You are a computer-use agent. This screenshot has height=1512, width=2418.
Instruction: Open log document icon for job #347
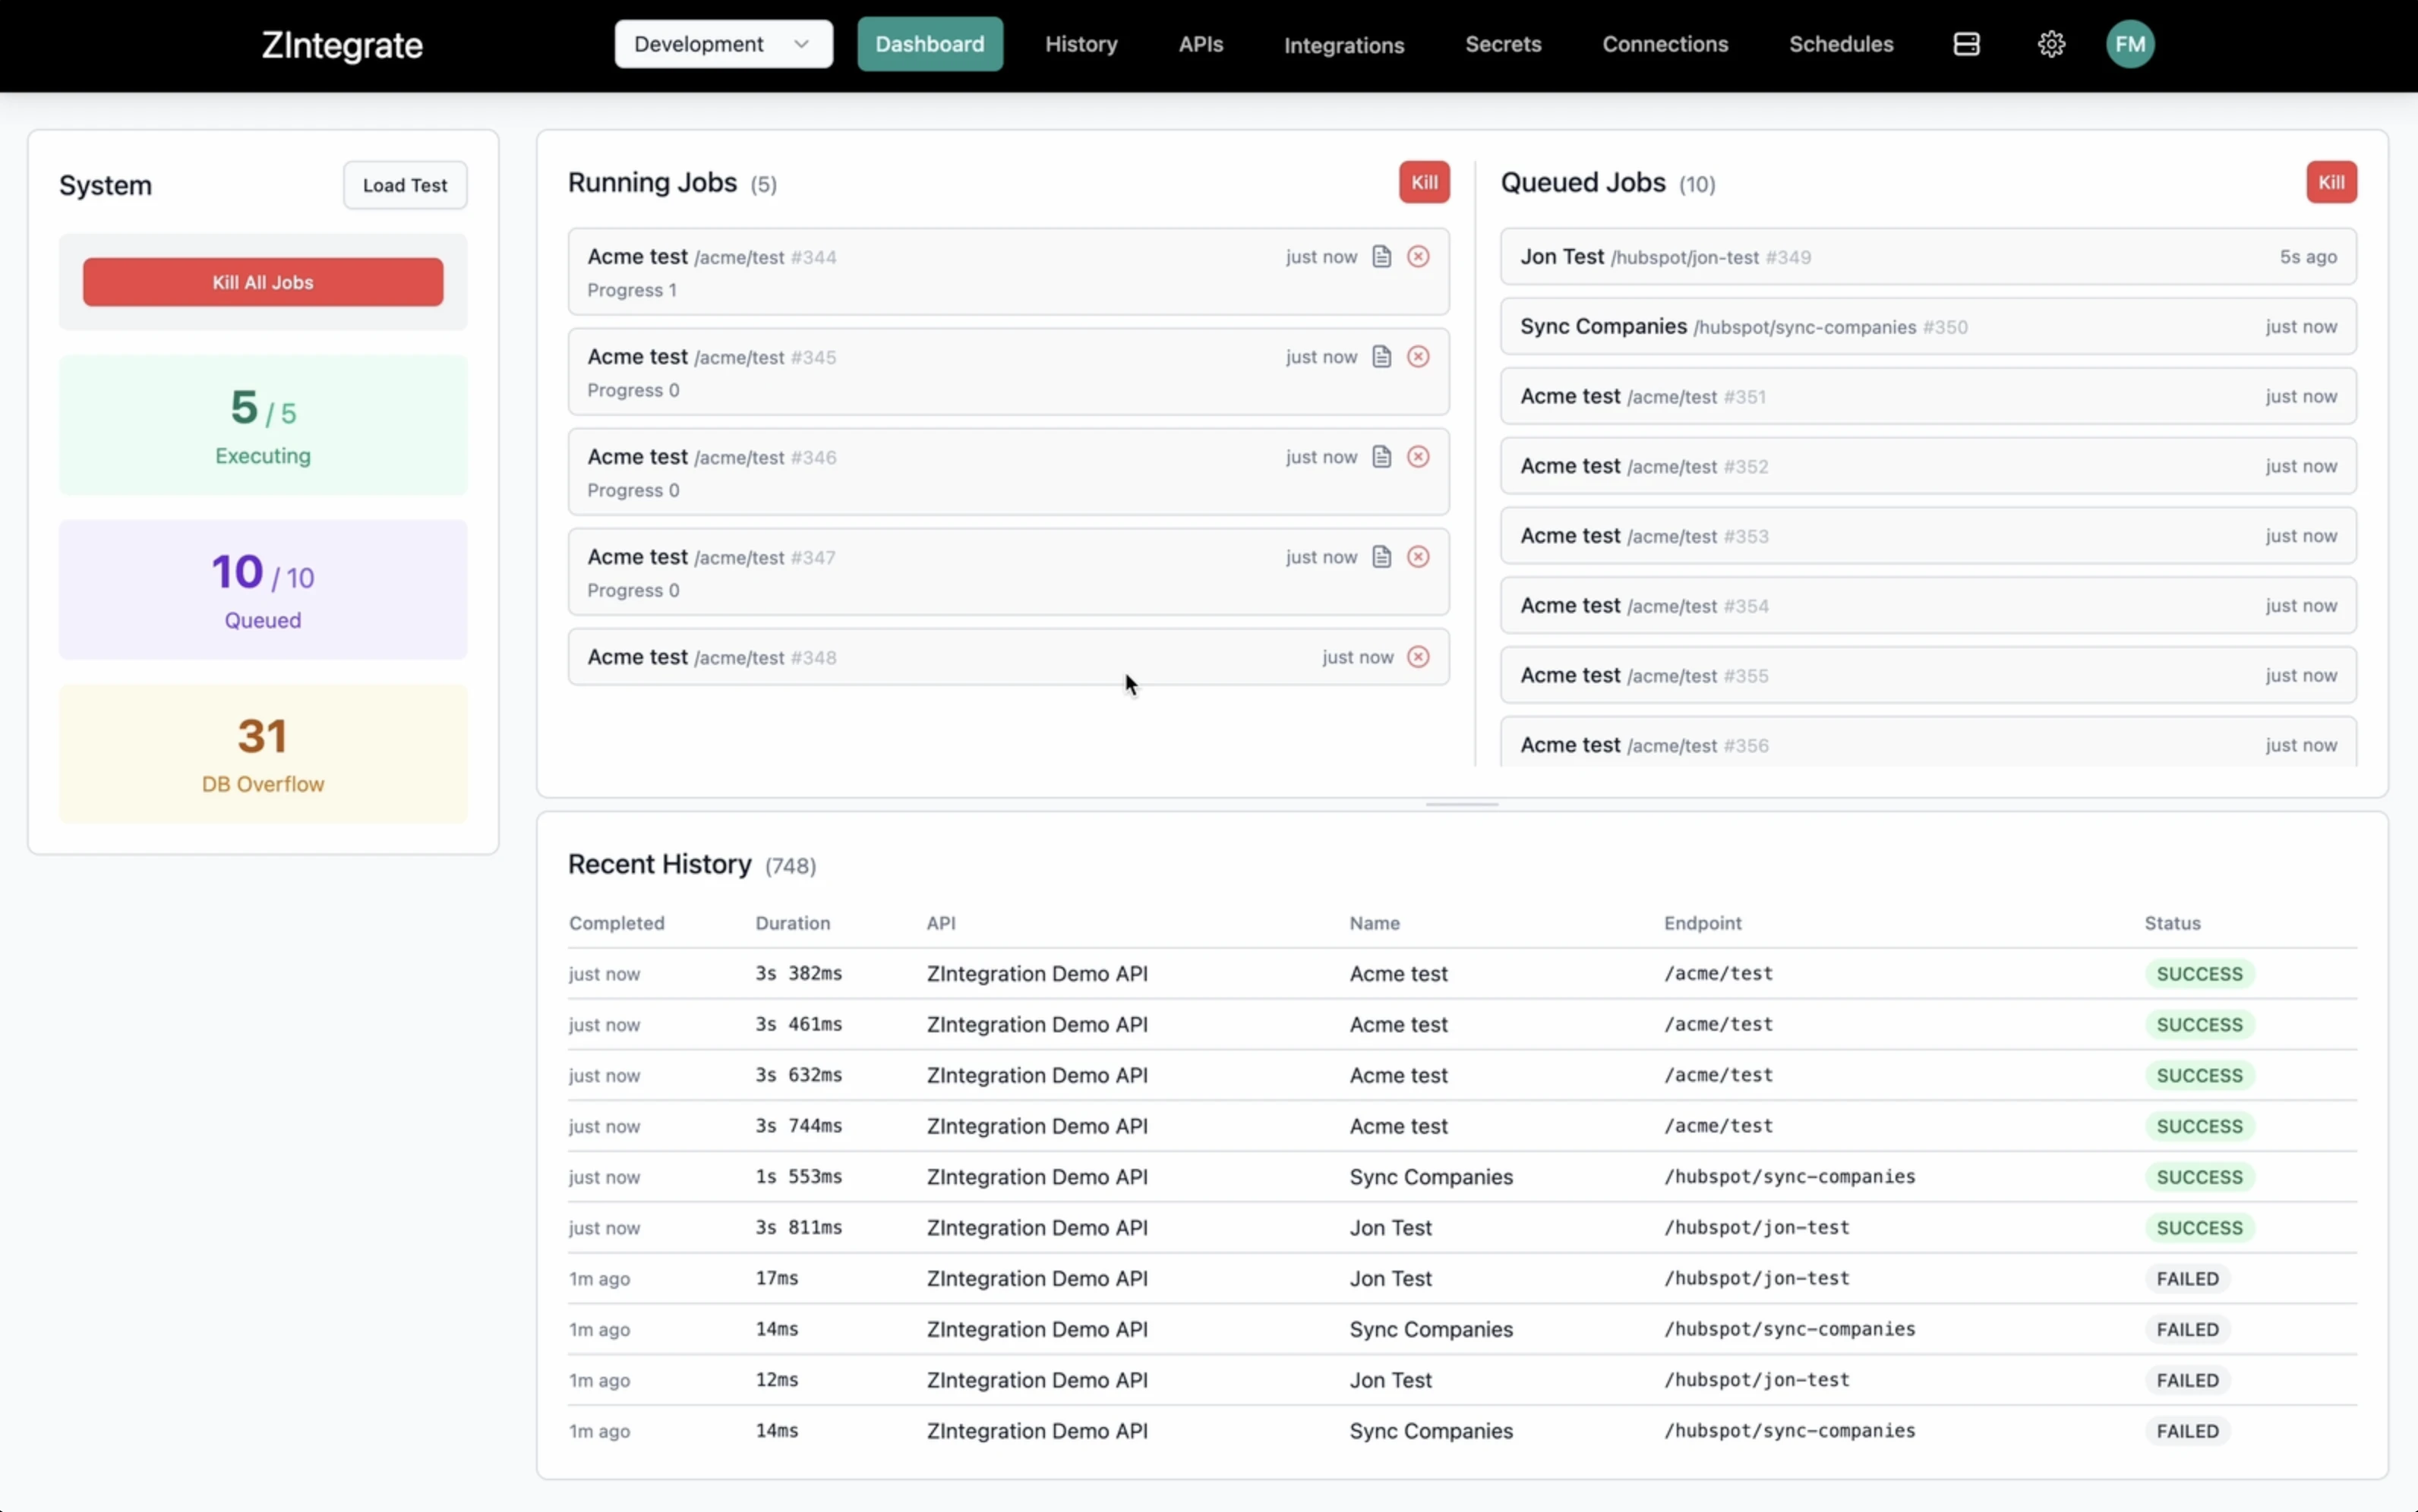(x=1381, y=557)
